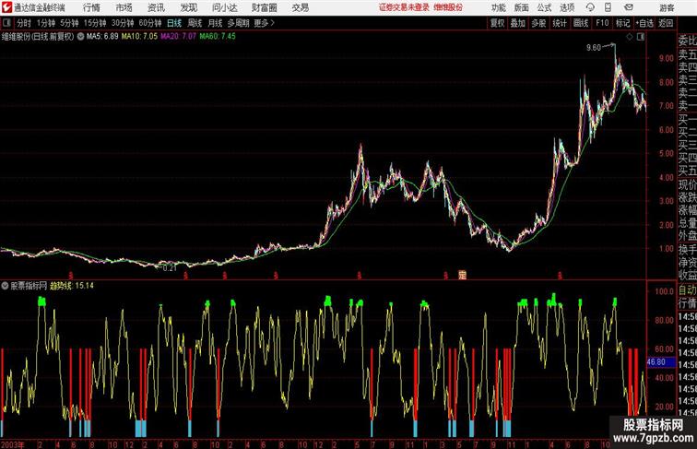The width and height of the screenshot is (697, 449).
Task: Click the MA5: 6.89 value label
Action: [102, 37]
